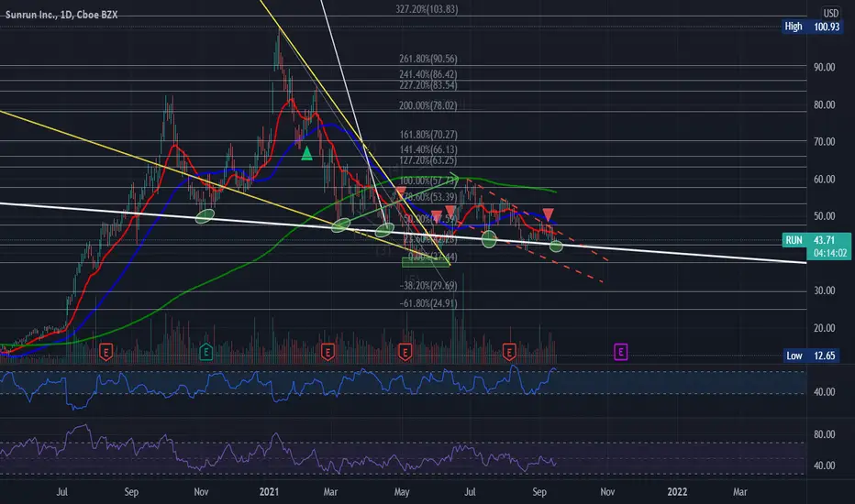Viewport: 855px width, 504px height.
Task: Click the 227.20%(83.54) Fibonacci label
Action: (x=428, y=85)
